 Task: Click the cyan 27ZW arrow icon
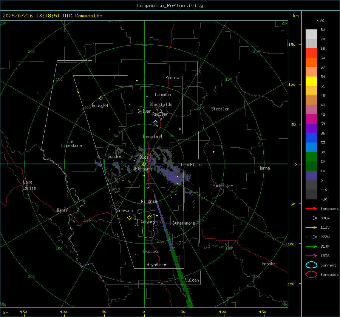[x=311, y=237]
